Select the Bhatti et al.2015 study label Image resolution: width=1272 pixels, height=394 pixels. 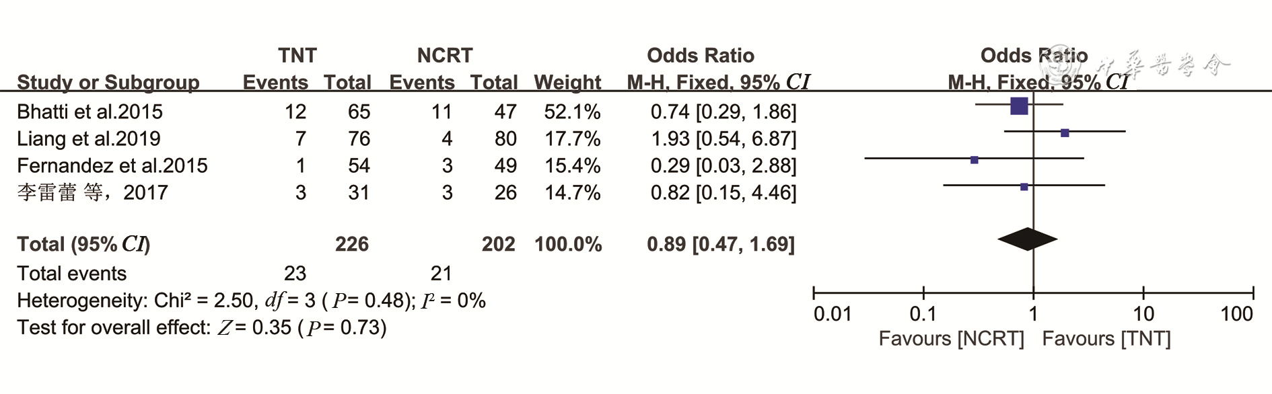90,112
